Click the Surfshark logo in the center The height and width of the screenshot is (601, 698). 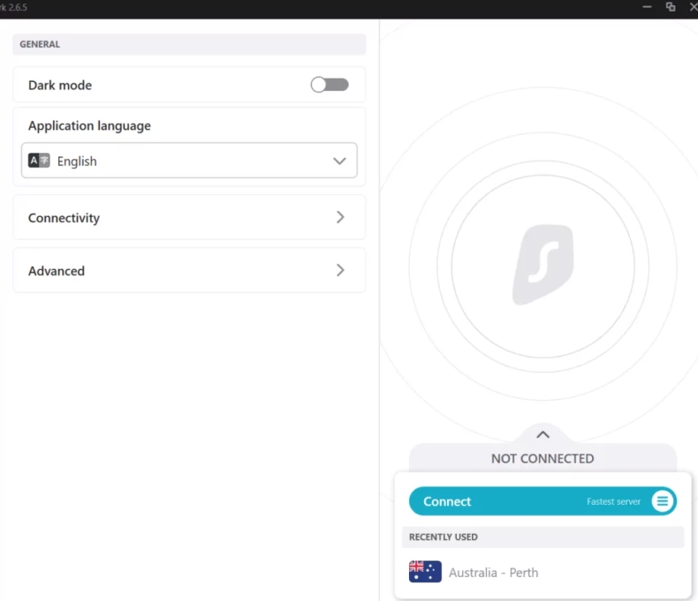click(542, 265)
